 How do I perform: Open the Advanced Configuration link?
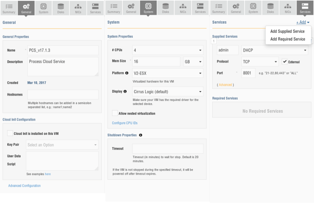[x=24, y=185]
